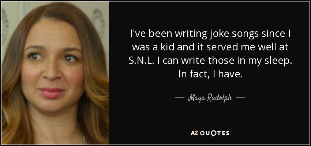Viewport: 311px width, 146px height.
Task: Click the word "sleep." in the quote
Action: 279,61
